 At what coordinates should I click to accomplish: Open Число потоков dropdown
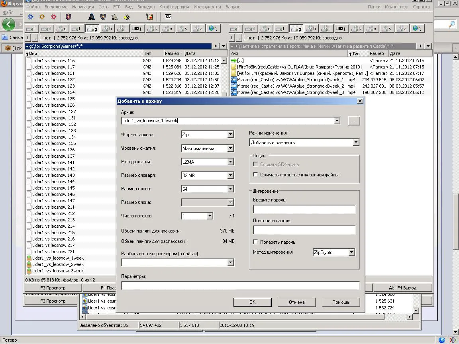click(x=210, y=216)
